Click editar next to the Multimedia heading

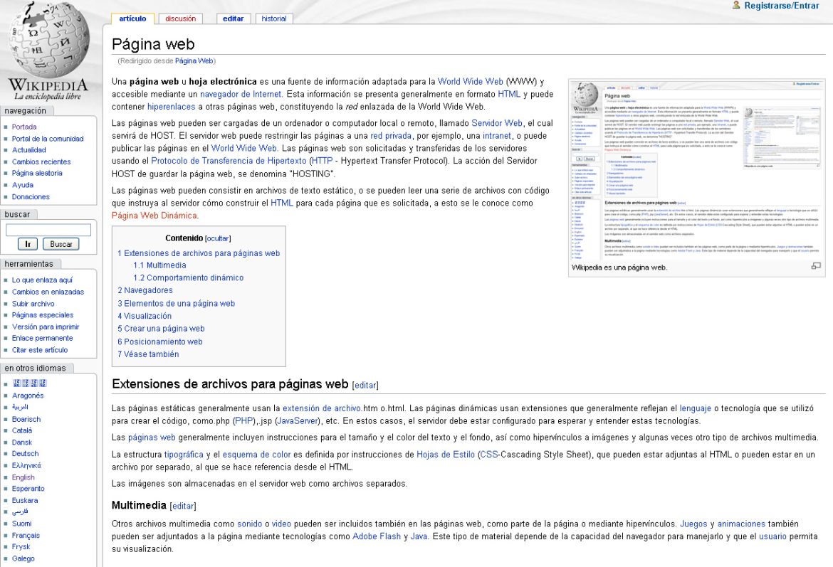(182, 505)
